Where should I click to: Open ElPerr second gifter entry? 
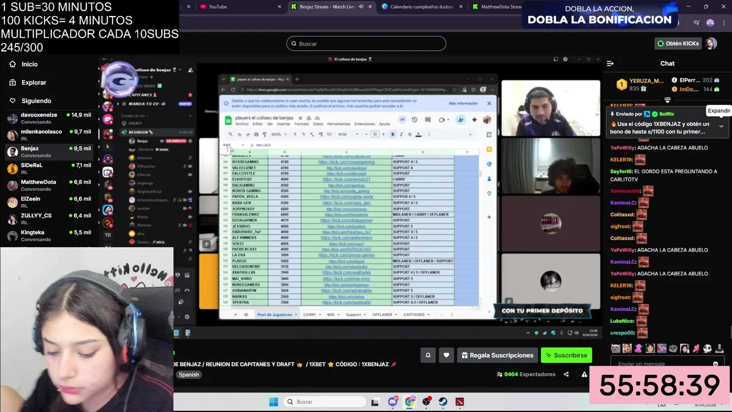click(696, 80)
